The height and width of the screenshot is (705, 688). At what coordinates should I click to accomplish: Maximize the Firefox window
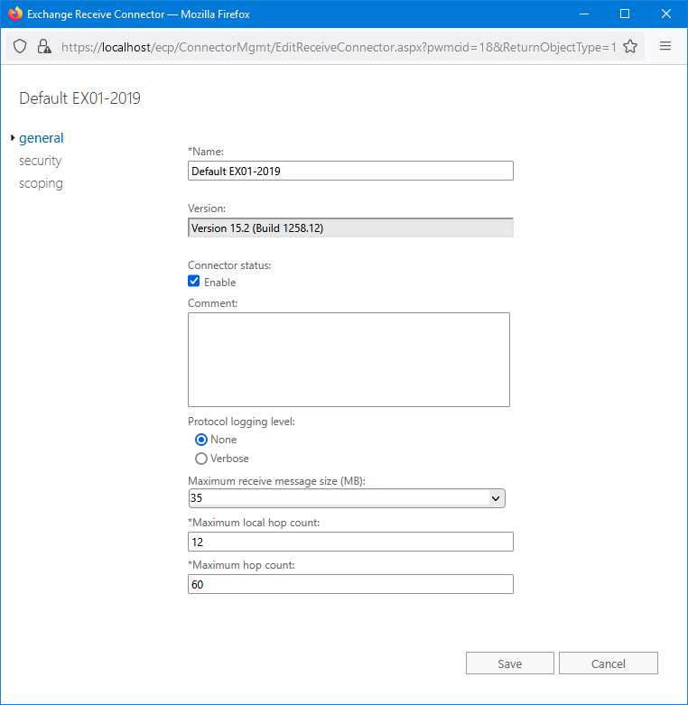[624, 14]
